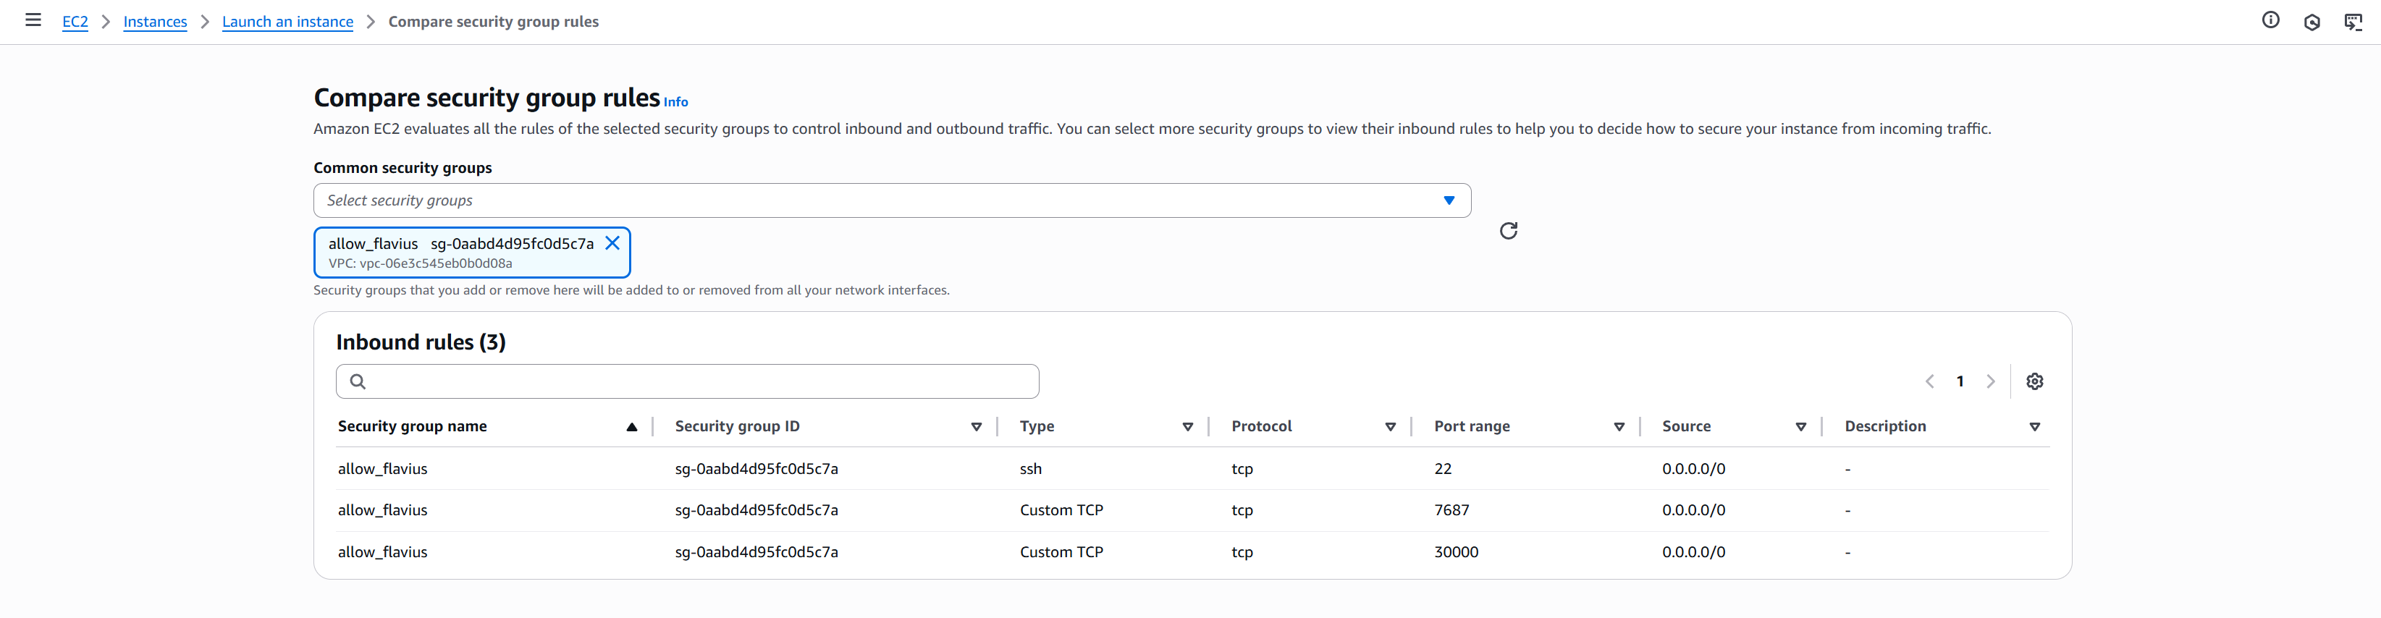Click the hexagon settings icon in header
The width and height of the screenshot is (2381, 618).
(2312, 22)
